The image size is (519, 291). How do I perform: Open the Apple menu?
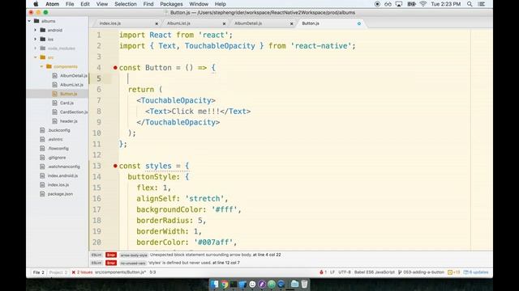pos(36,4)
